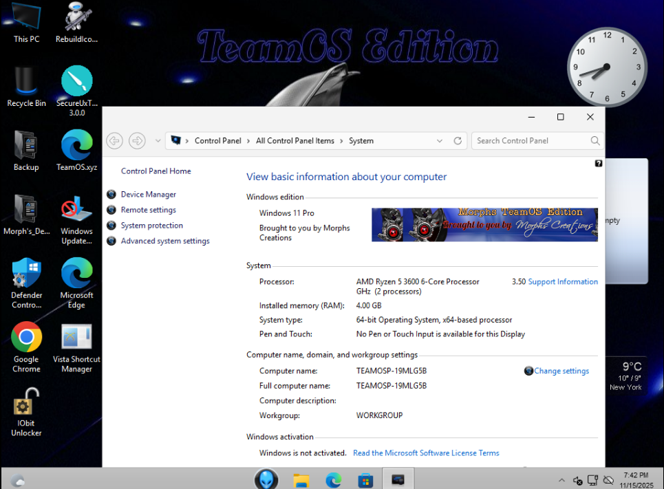
Task: Read the Microsoft Software License Terms
Action: (426, 453)
